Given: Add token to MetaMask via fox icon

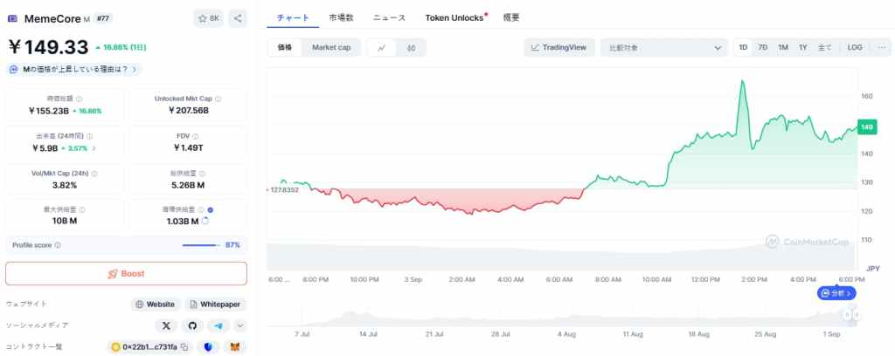Looking at the screenshot, I should pos(234,347).
